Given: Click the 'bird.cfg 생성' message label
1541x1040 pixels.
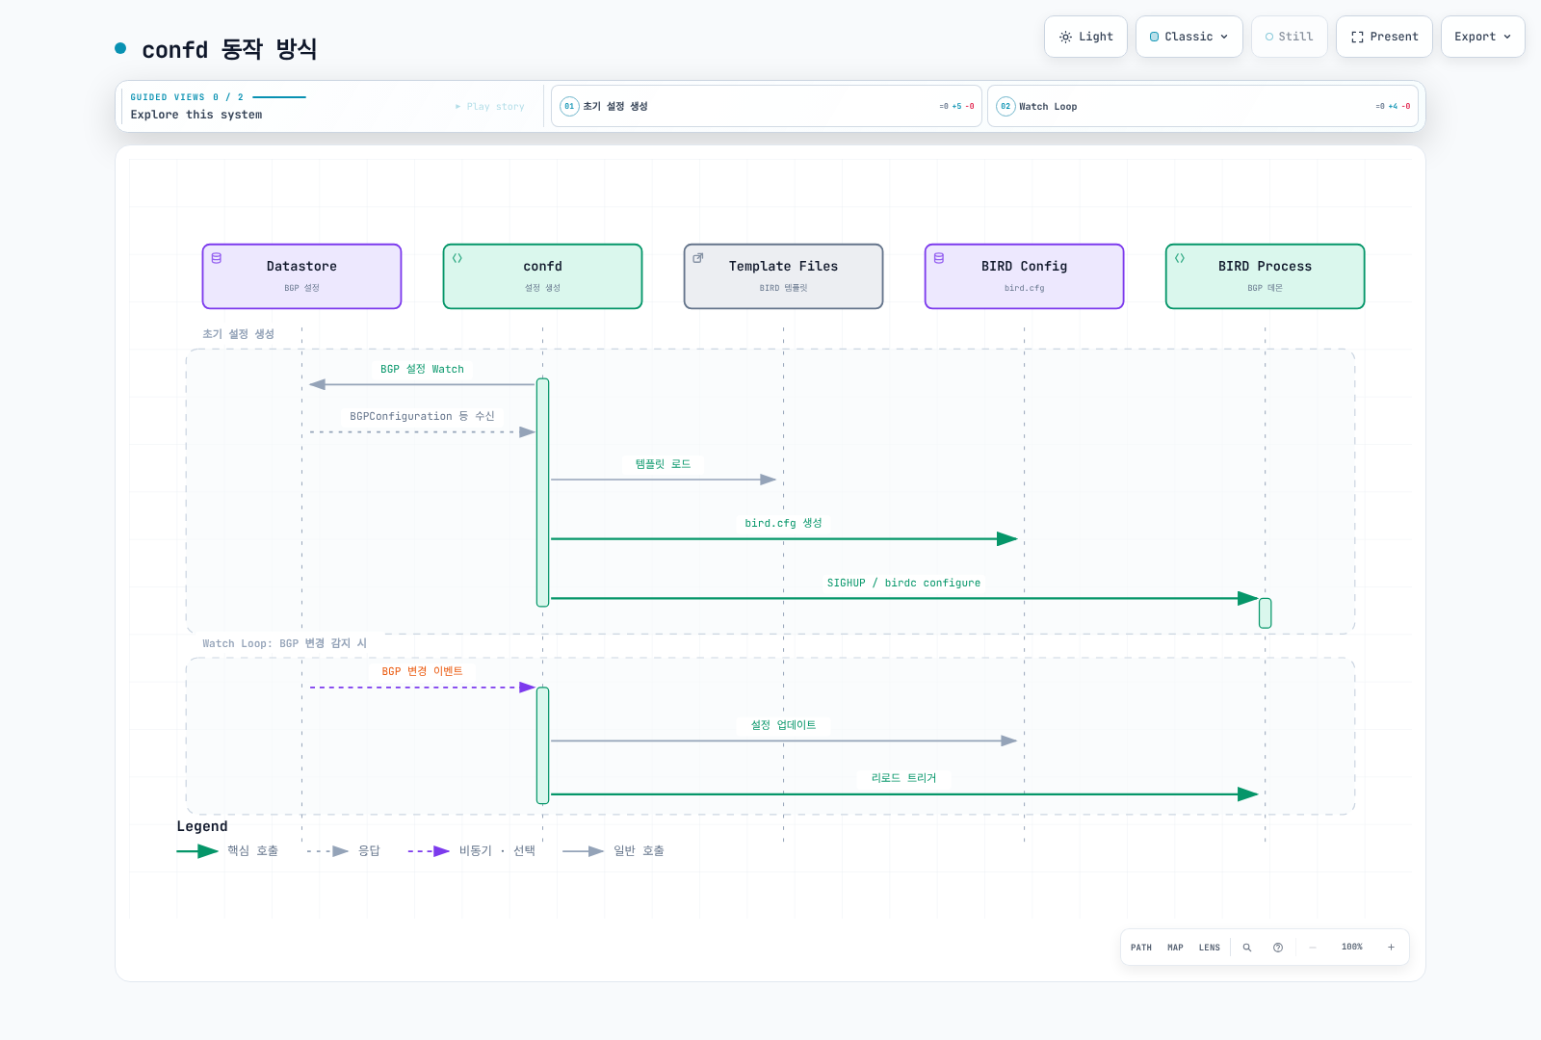Looking at the screenshot, I should (783, 523).
